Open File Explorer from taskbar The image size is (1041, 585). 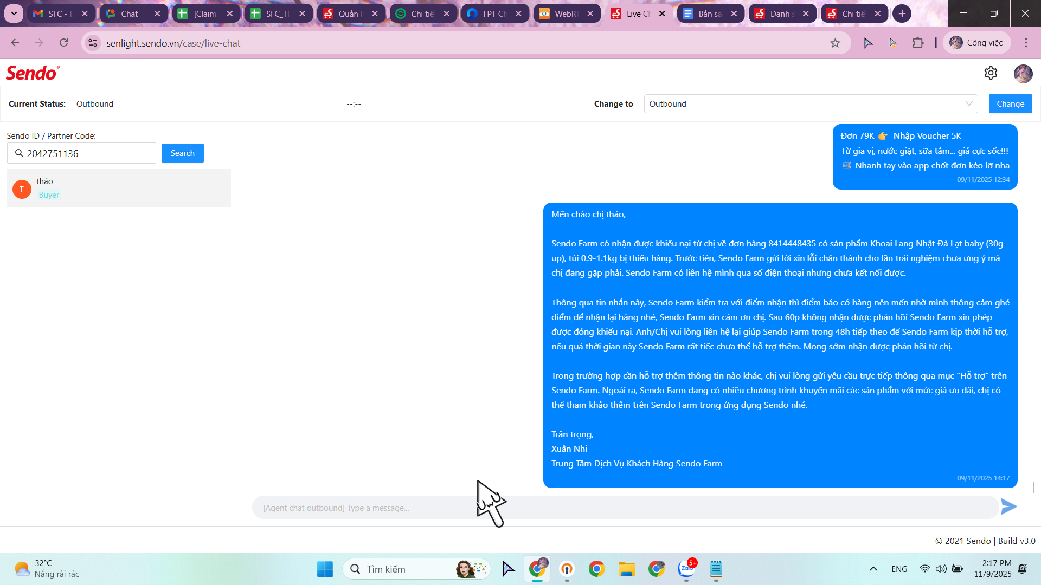(x=626, y=569)
